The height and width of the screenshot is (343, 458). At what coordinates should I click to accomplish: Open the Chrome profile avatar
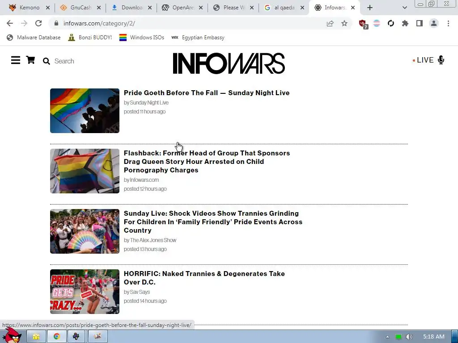click(434, 23)
